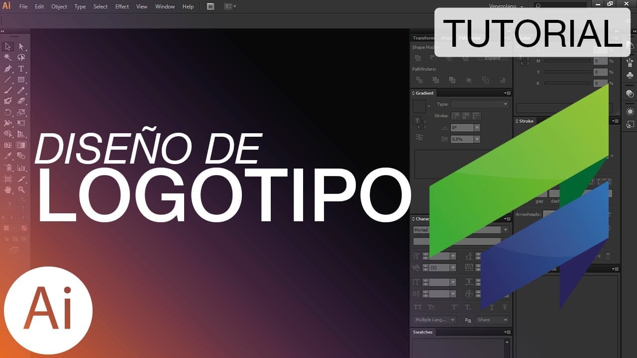Screen dimensions: 637x358
Task: Open the Multiple Languages dropdown
Action: click(x=434, y=320)
